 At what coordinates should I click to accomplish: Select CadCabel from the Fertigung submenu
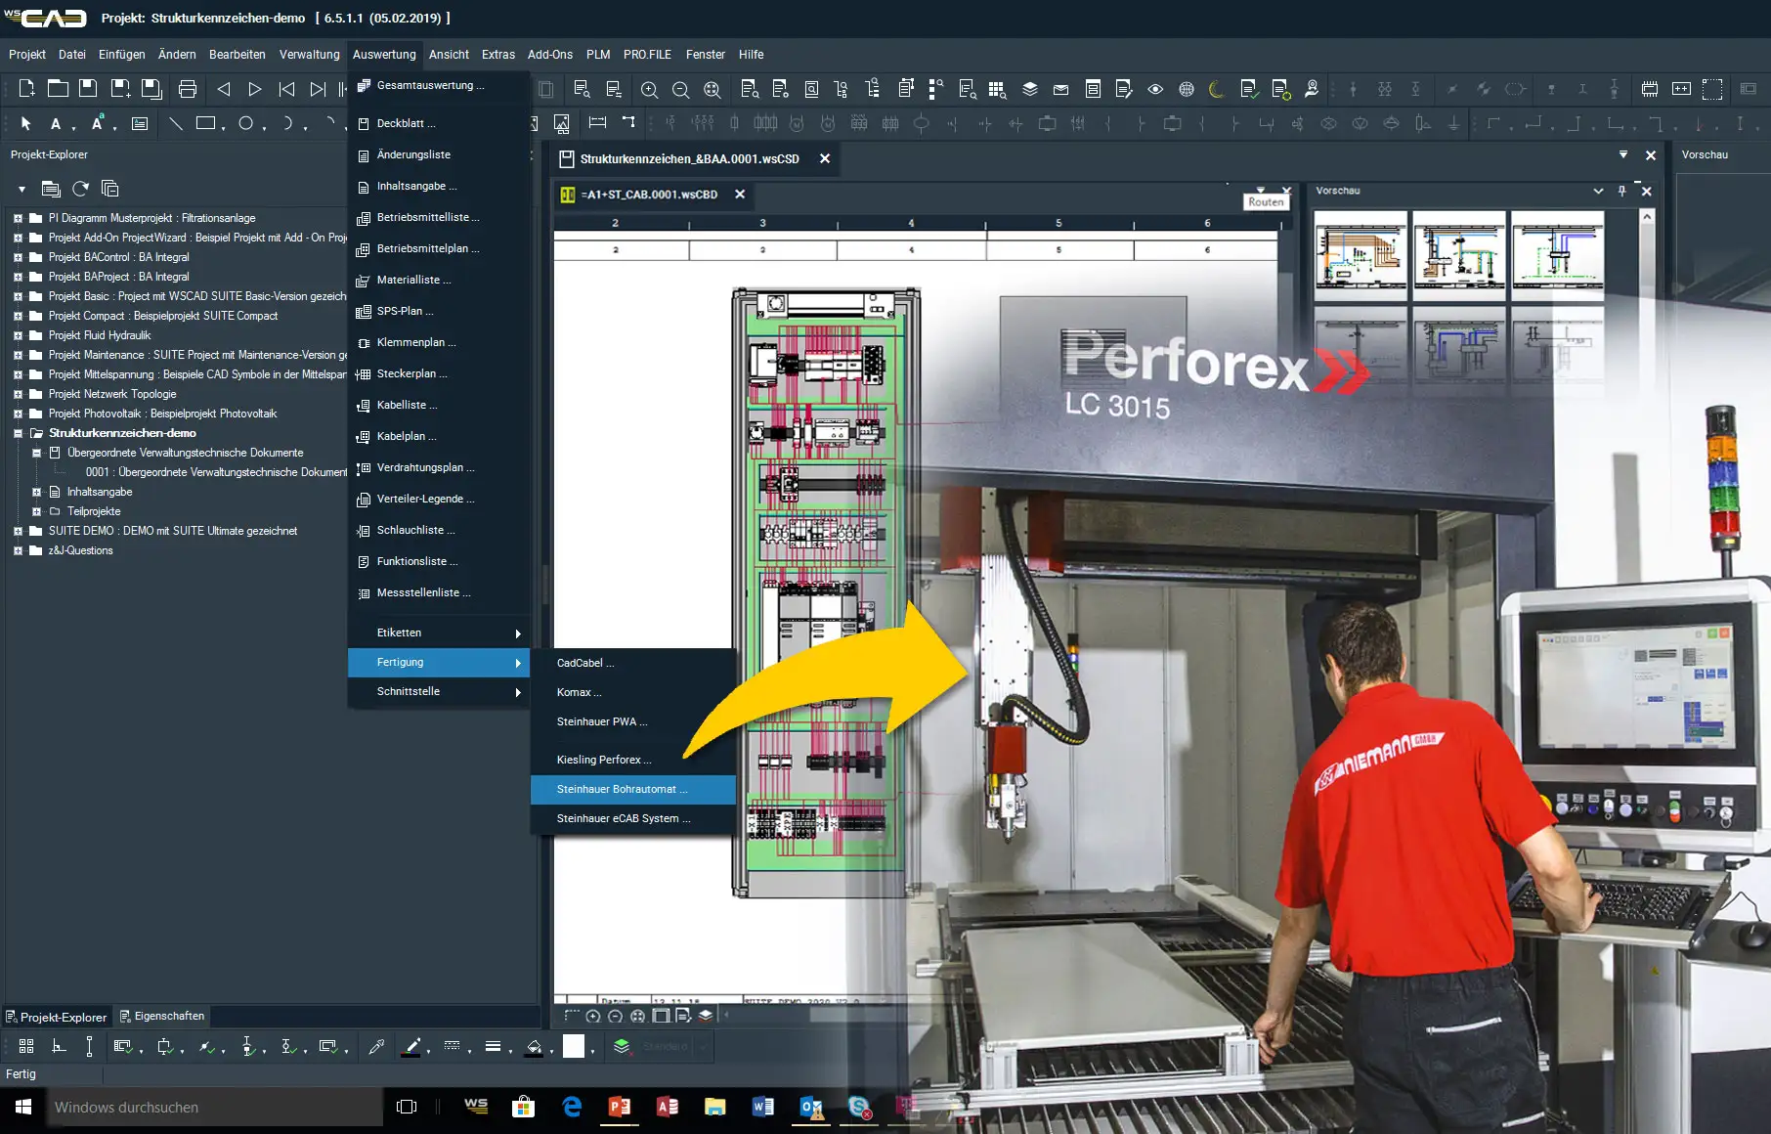coord(633,663)
